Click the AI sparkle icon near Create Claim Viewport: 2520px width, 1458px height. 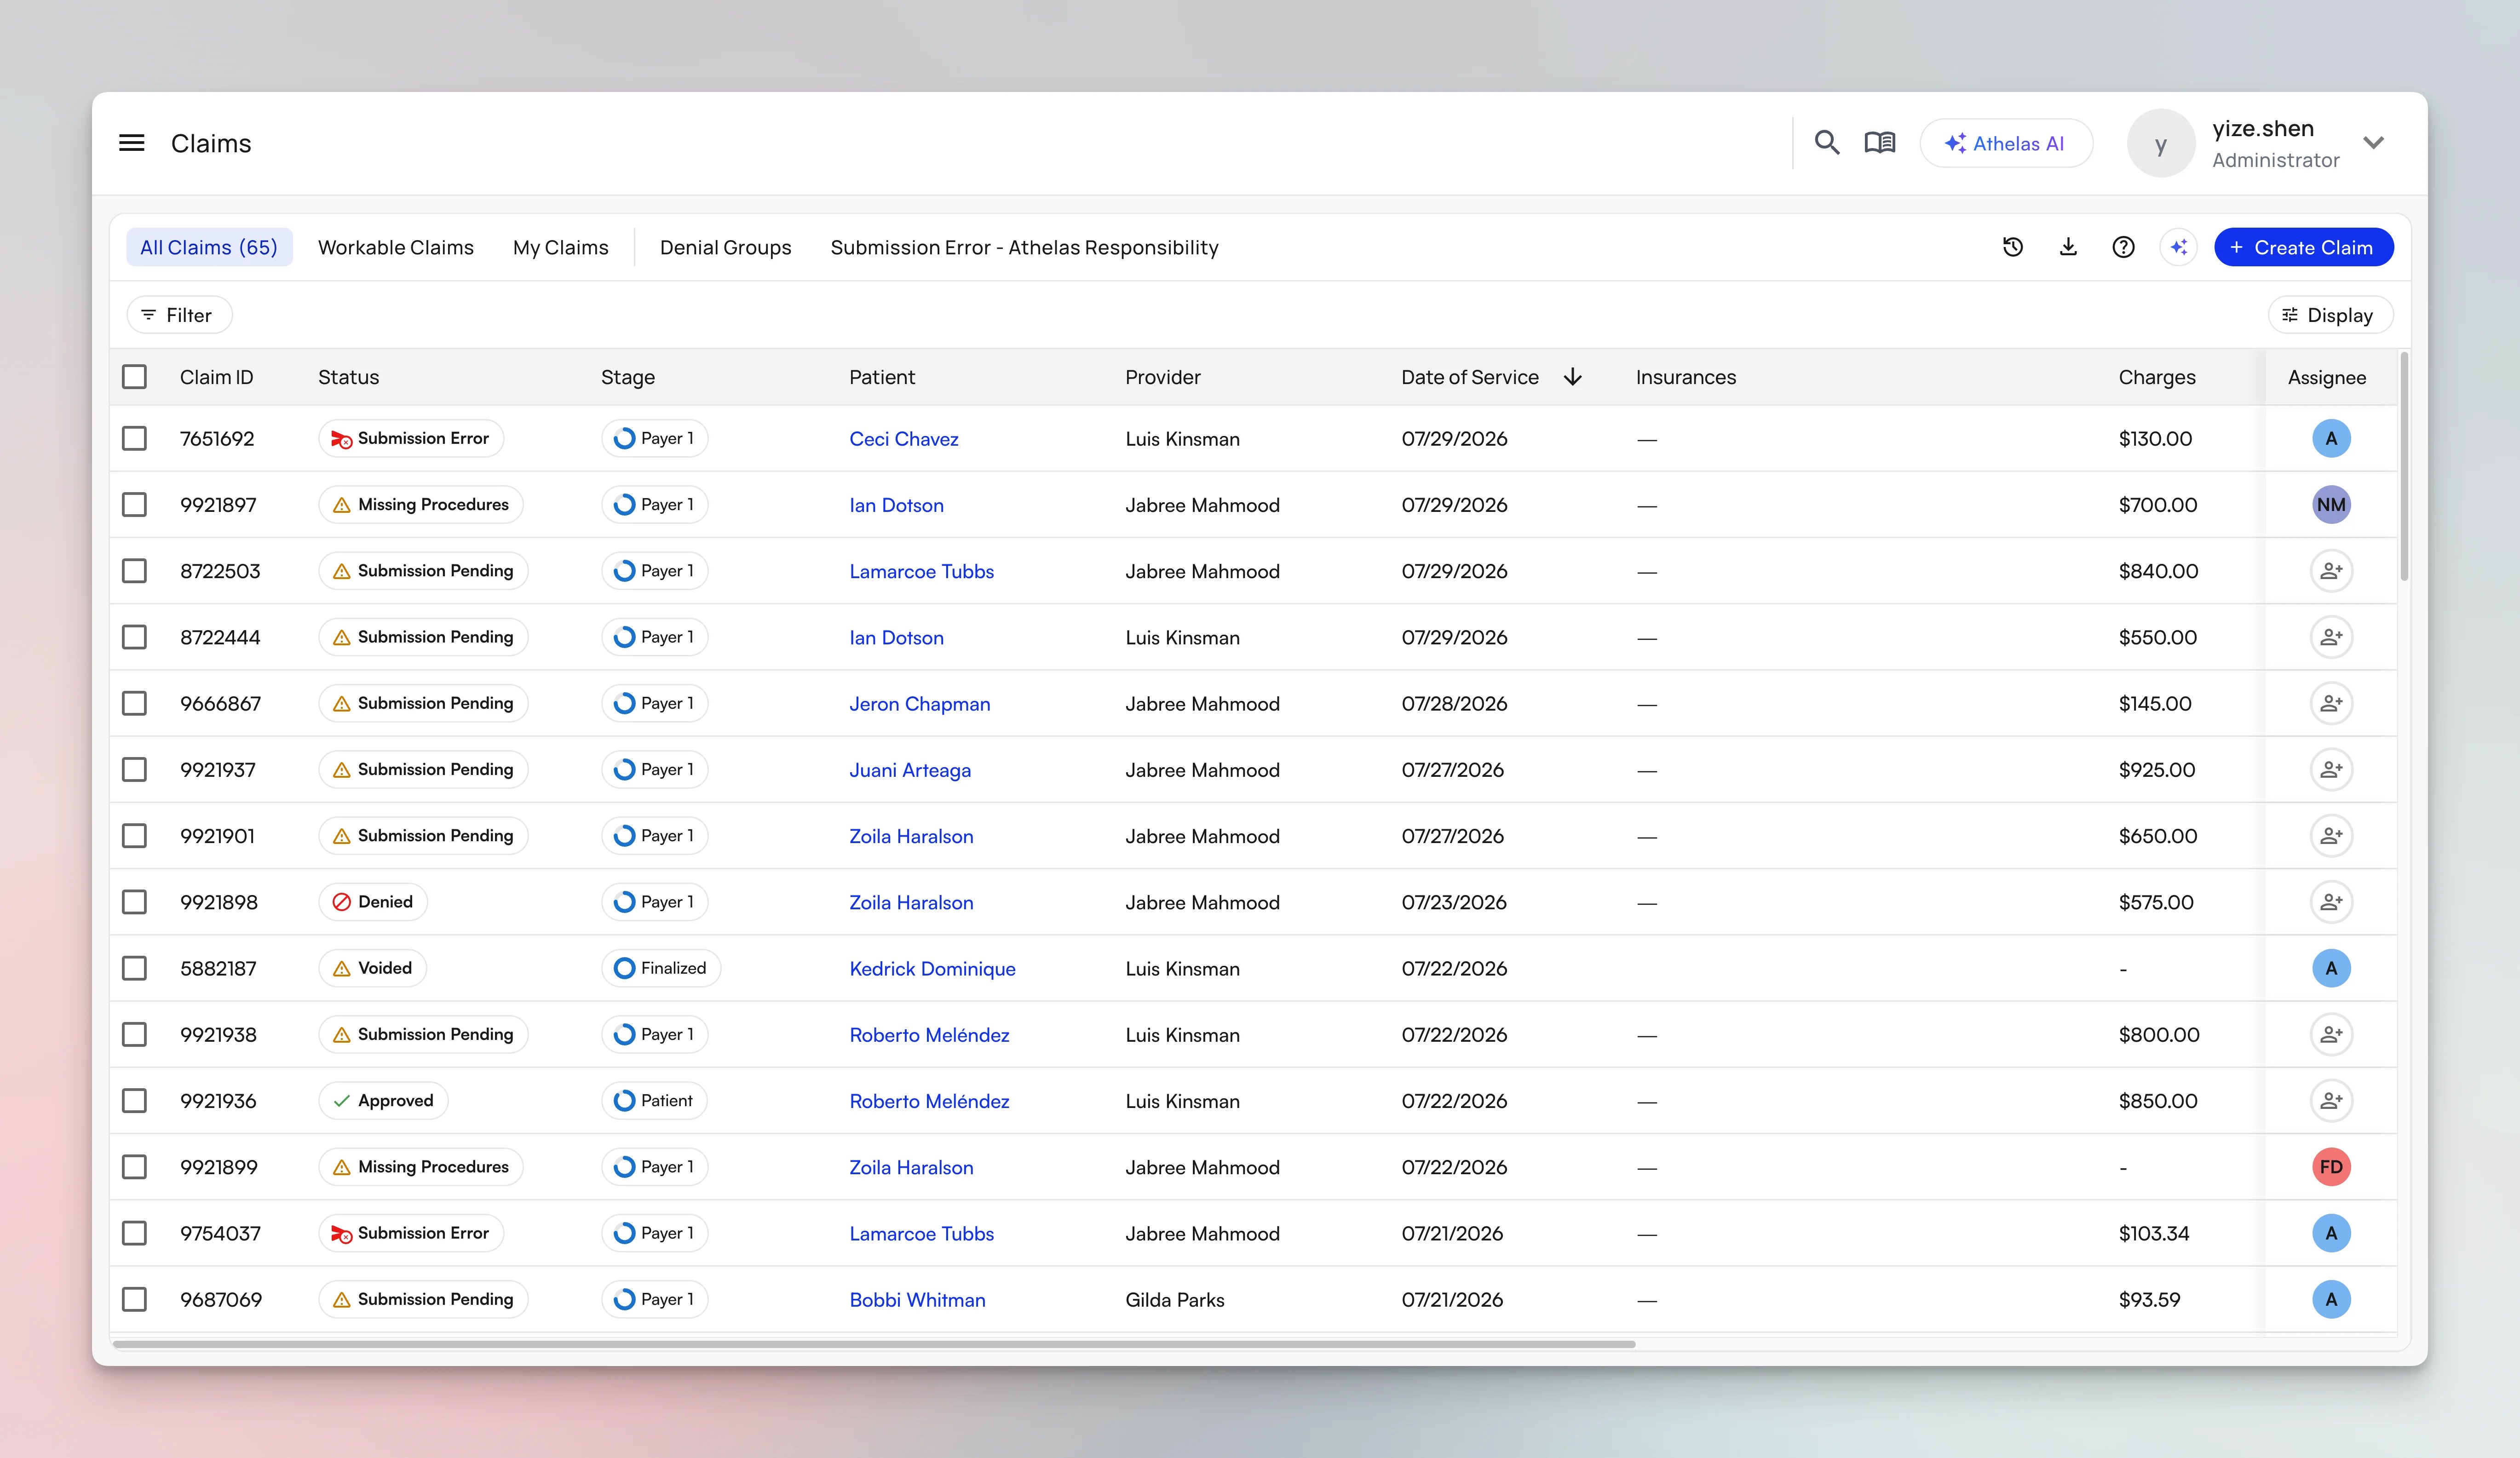(x=2179, y=247)
